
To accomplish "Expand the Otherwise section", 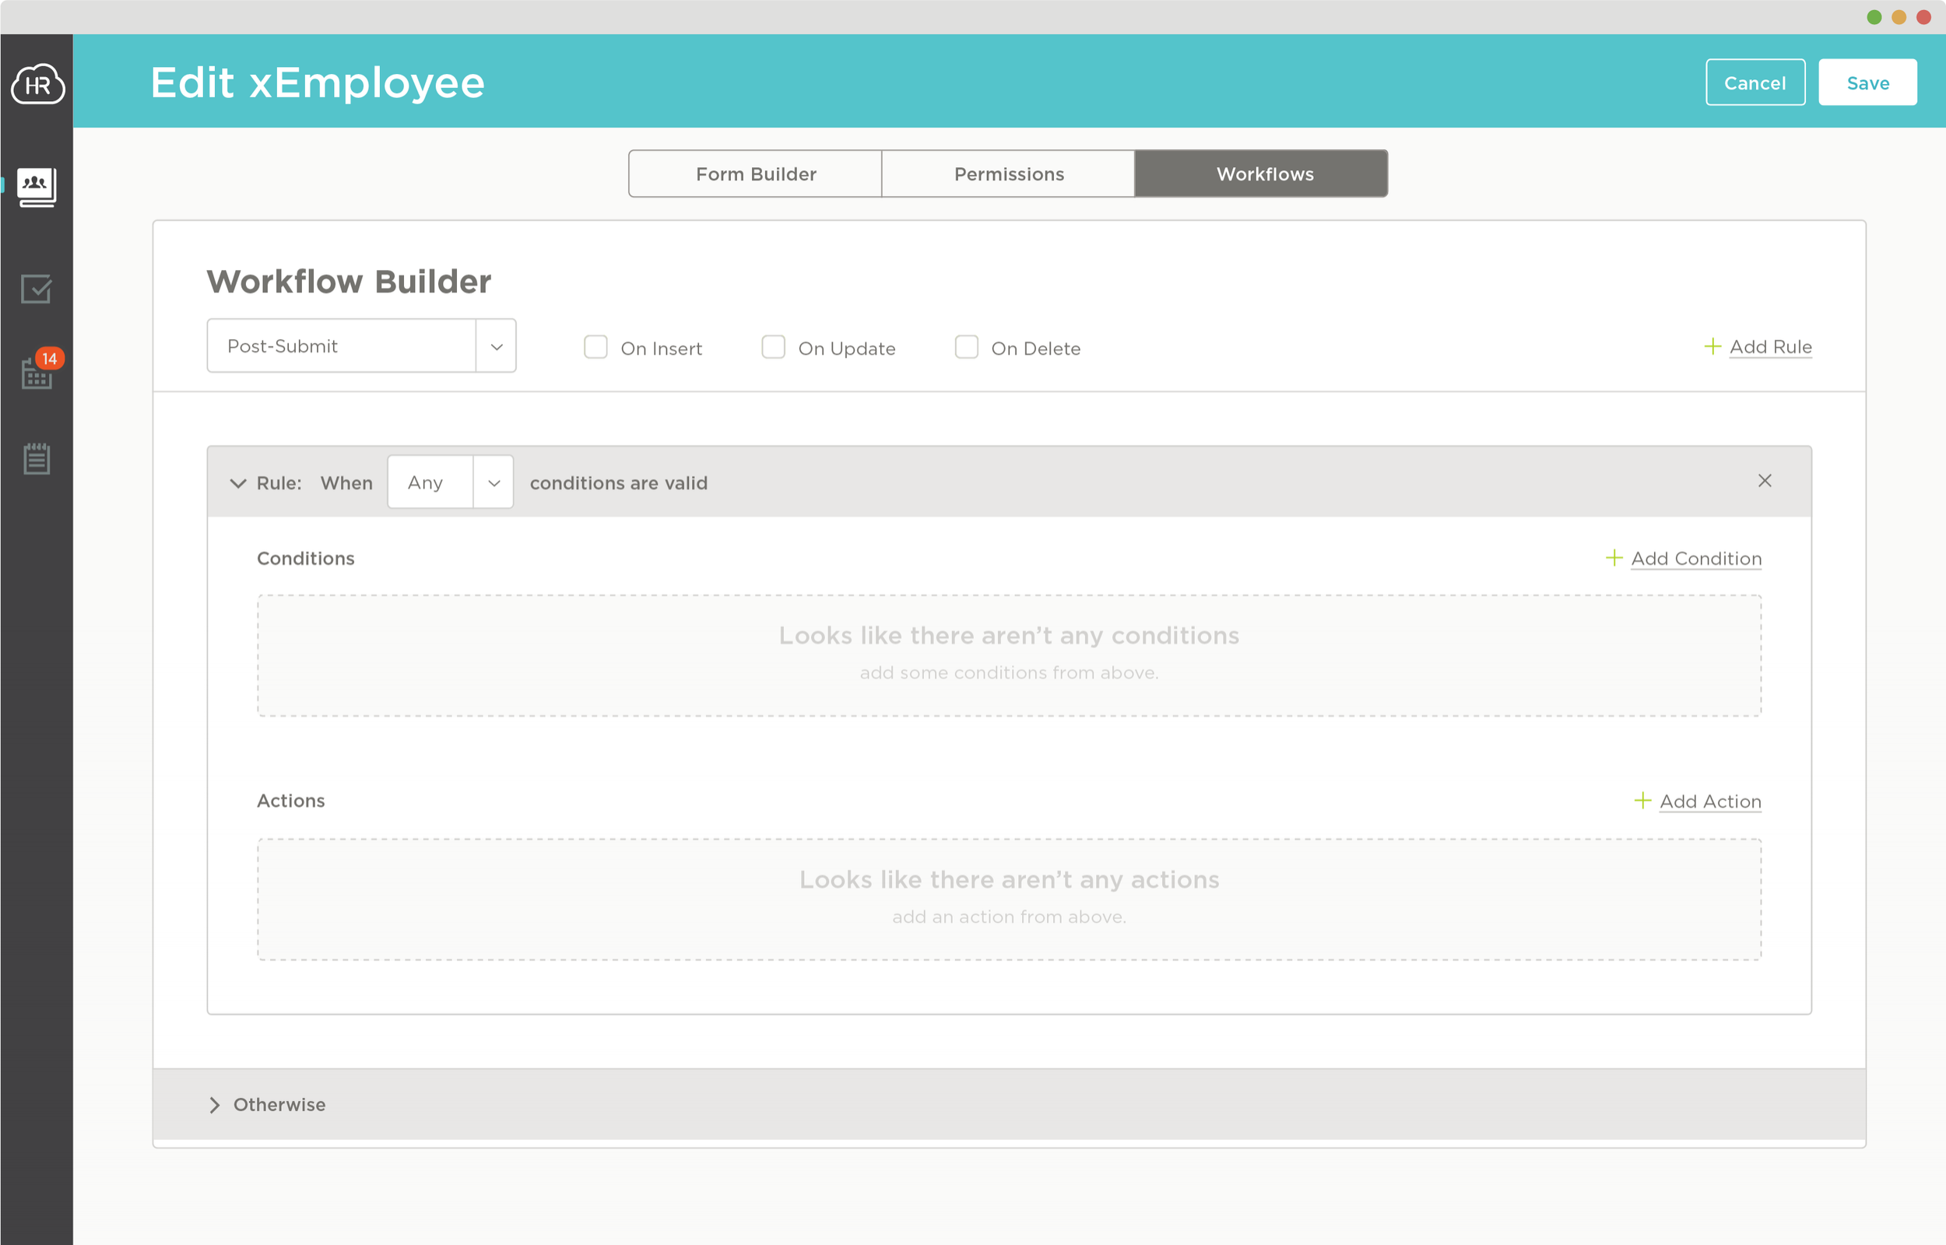I will click(x=214, y=1104).
